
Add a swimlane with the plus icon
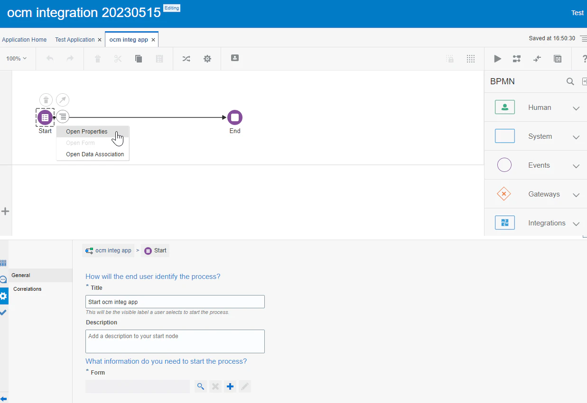(x=5, y=211)
